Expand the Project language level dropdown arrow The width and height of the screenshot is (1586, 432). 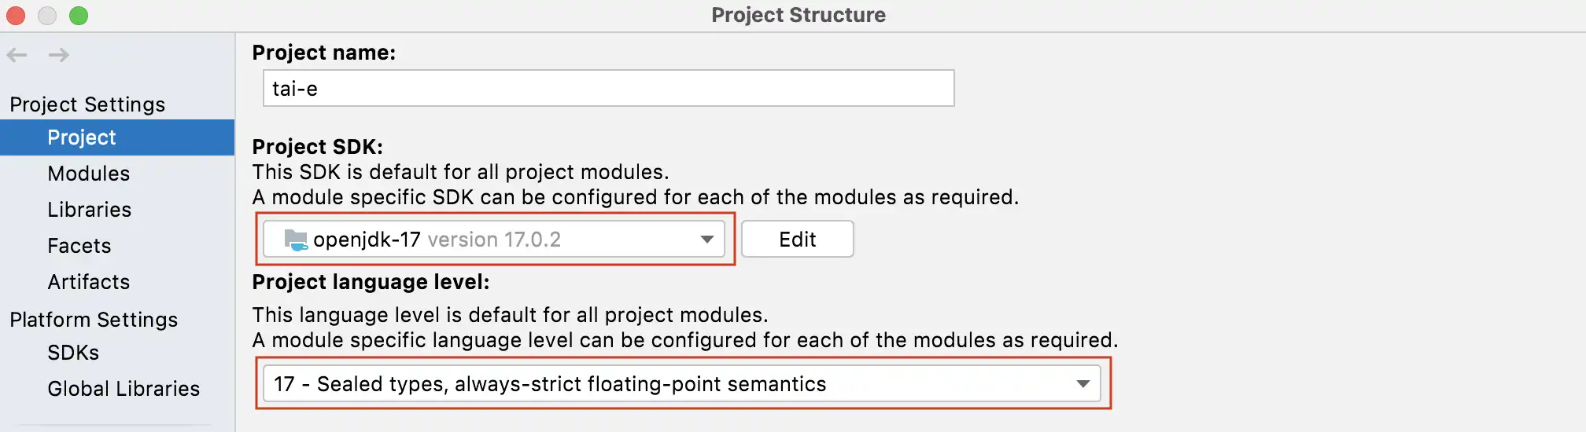[x=1083, y=384]
